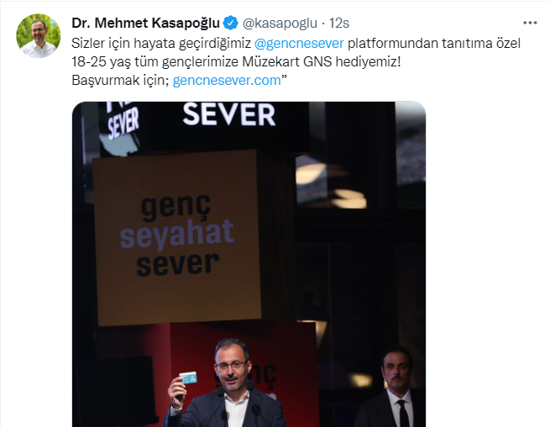This screenshot has height=427, width=550.
Task: Click the 'Başvurmak için;' text
Action: coord(120,81)
